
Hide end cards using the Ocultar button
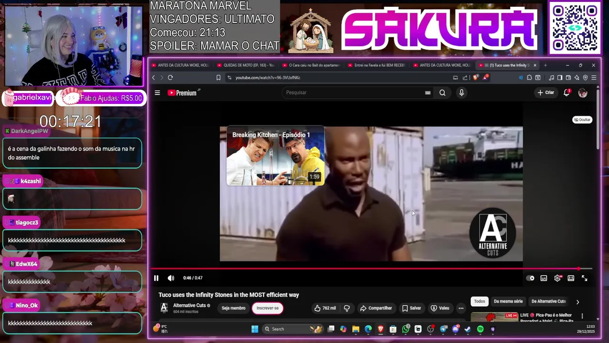[582, 120]
